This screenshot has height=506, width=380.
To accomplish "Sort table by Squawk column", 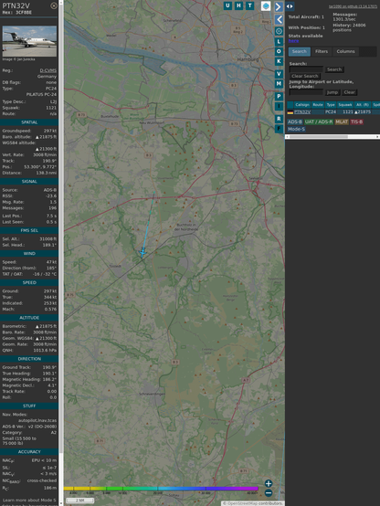I will (345, 105).
